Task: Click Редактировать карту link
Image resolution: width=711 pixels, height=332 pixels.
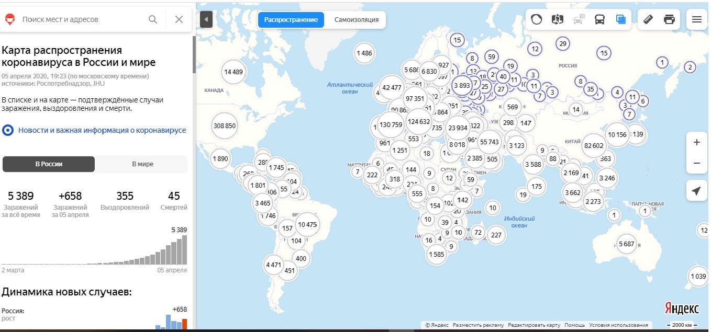Action: [534, 325]
